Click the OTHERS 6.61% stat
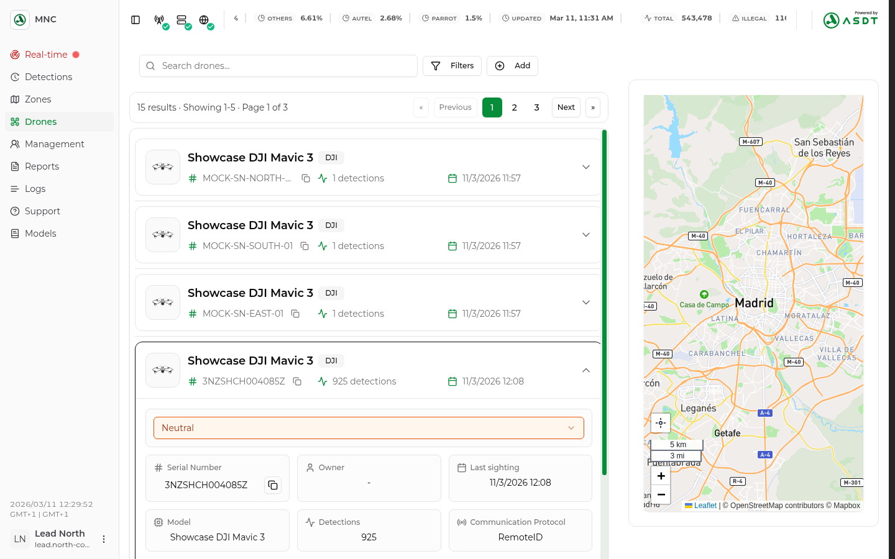Image resolution: width=895 pixels, height=559 pixels. click(x=290, y=19)
